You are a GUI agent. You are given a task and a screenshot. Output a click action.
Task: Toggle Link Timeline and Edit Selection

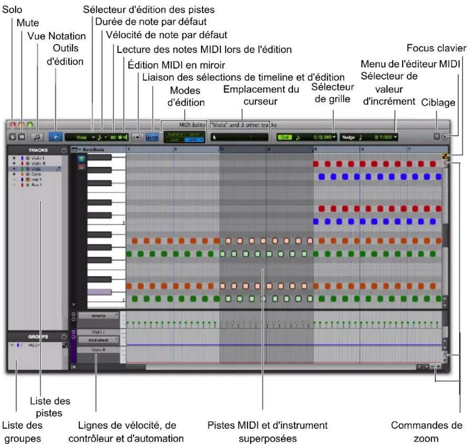point(152,137)
